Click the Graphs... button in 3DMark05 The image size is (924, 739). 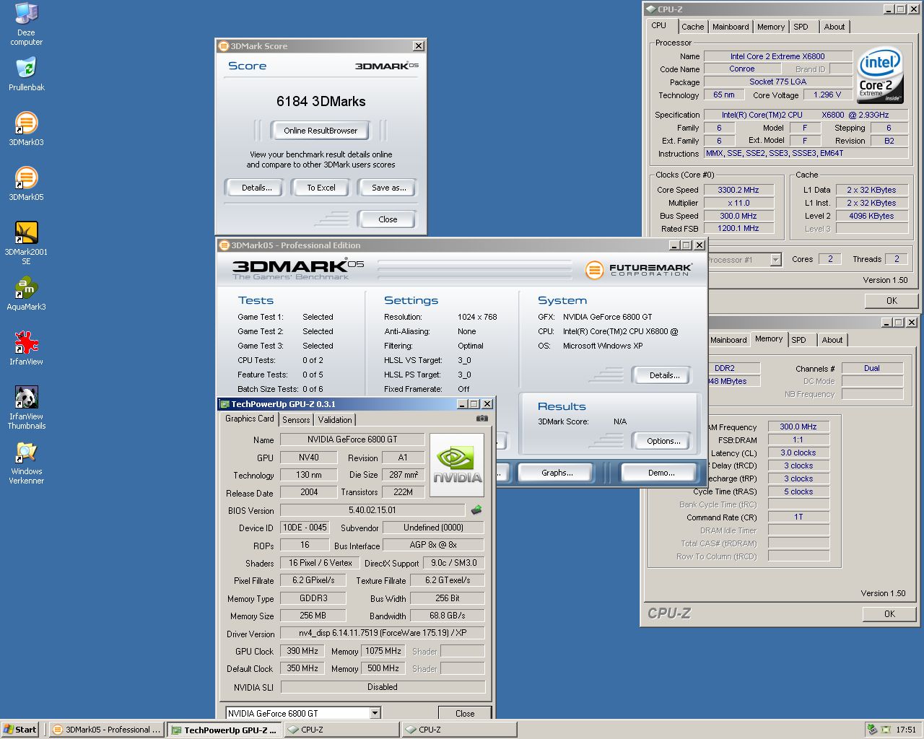[x=557, y=473]
